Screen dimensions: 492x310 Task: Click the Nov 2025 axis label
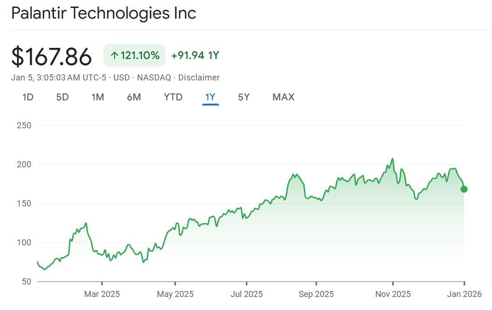(x=393, y=294)
